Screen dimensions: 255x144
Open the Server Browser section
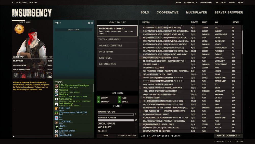[x=228, y=12]
